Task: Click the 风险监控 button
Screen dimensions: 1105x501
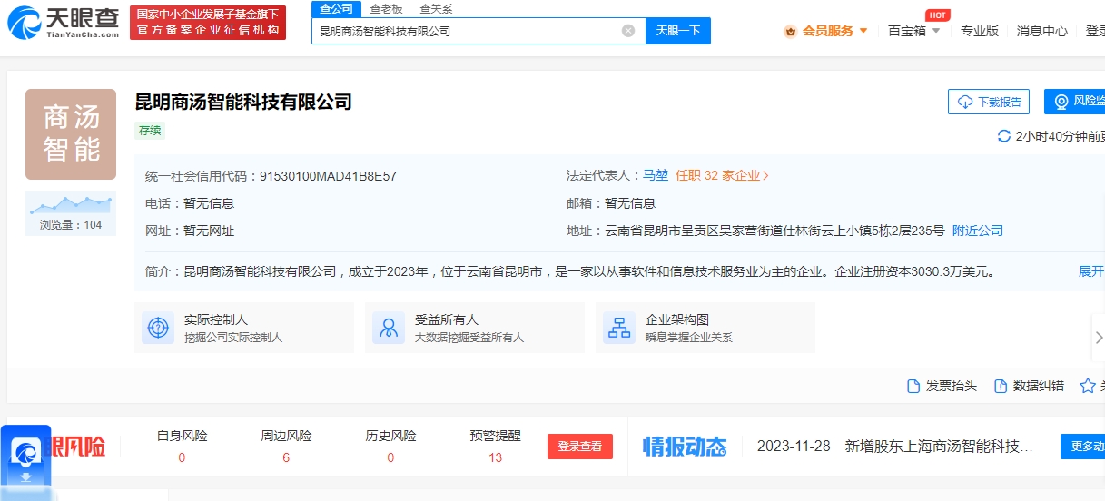Action: click(x=1075, y=102)
